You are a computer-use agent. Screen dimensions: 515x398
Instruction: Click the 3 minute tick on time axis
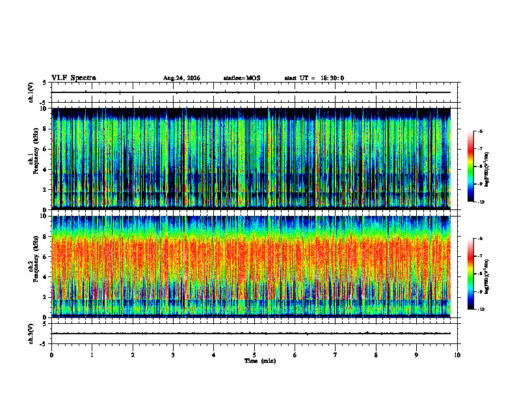(x=173, y=355)
